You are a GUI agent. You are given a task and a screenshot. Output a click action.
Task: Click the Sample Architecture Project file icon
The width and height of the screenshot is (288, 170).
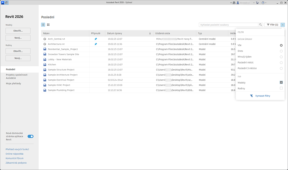[x=45, y=75]
